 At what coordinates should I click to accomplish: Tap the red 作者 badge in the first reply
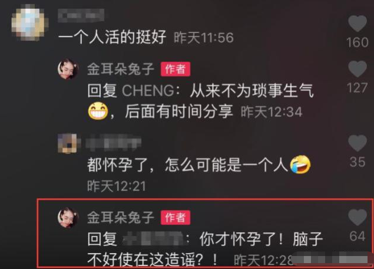point(176,69)
